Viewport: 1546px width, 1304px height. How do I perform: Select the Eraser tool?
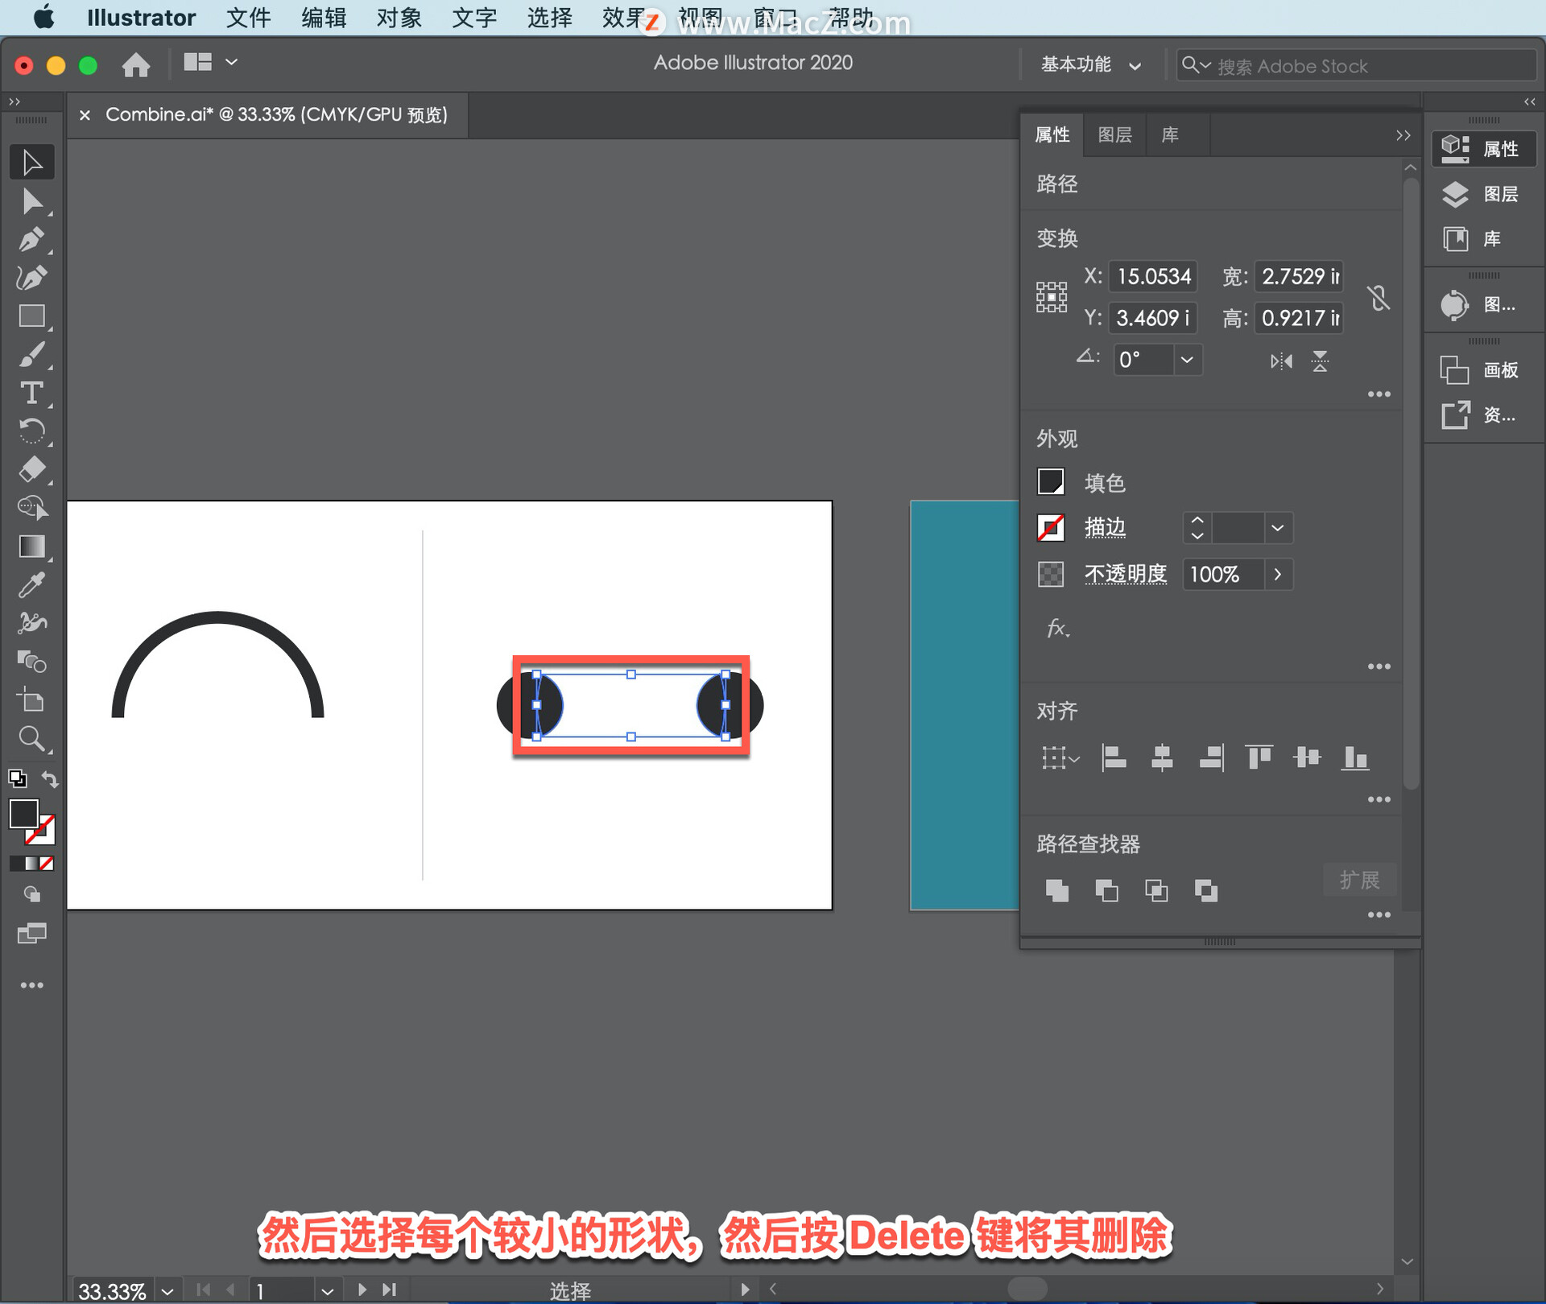[x=31, y=469]
